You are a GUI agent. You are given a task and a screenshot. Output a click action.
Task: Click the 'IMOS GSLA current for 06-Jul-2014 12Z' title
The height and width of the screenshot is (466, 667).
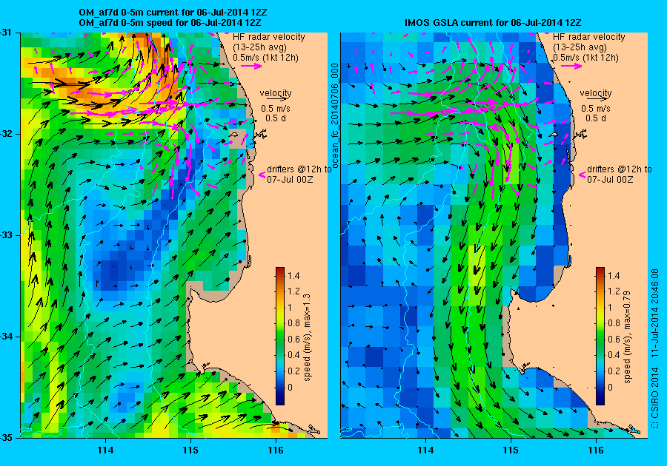click(493, 22)
